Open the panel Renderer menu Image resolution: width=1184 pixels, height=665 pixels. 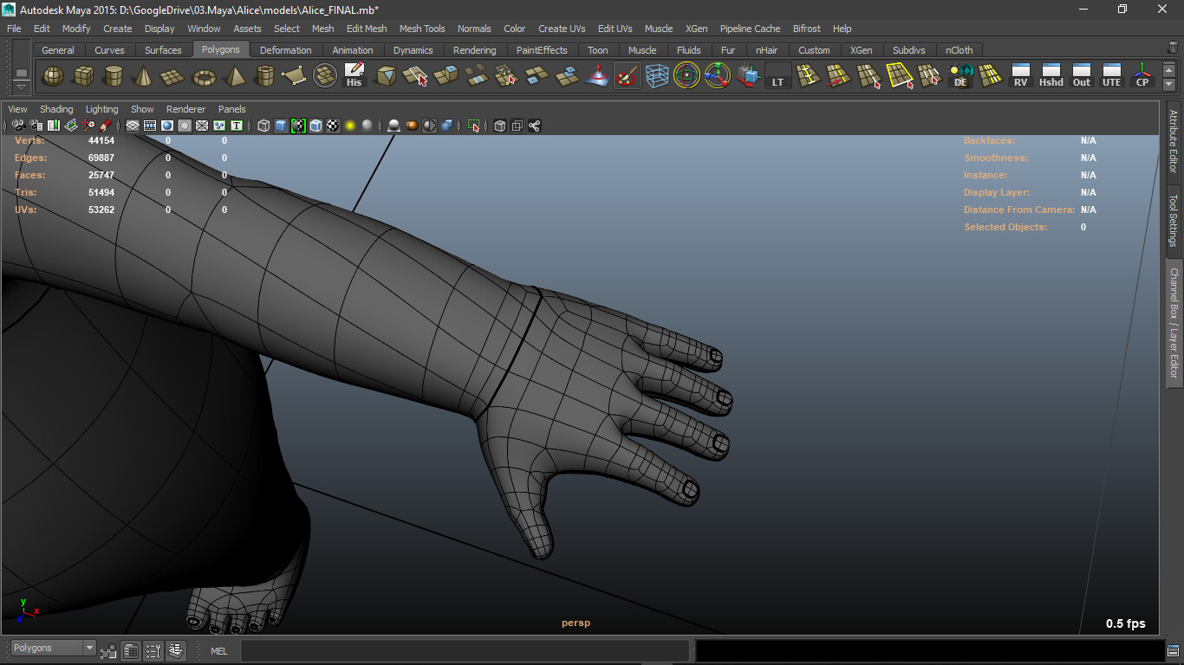point(185,109)
